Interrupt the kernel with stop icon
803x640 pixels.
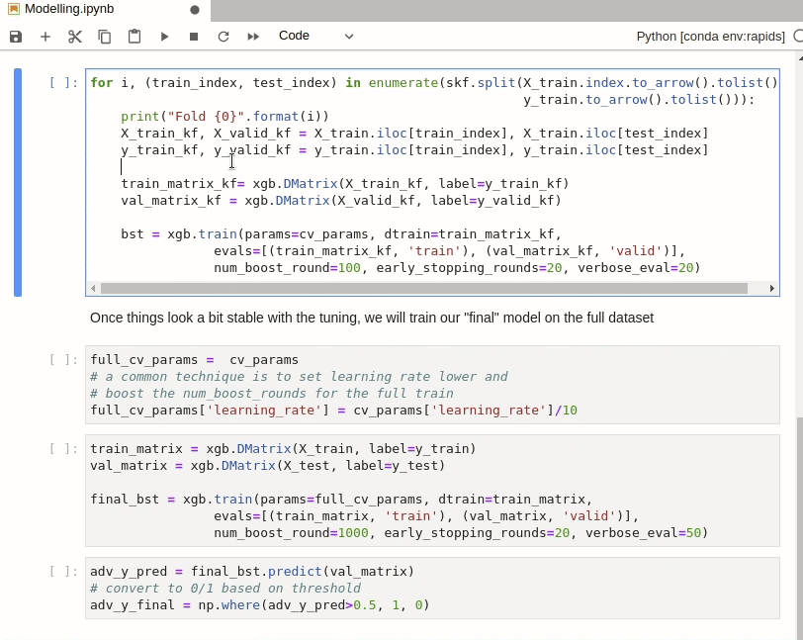pos(192,36)
